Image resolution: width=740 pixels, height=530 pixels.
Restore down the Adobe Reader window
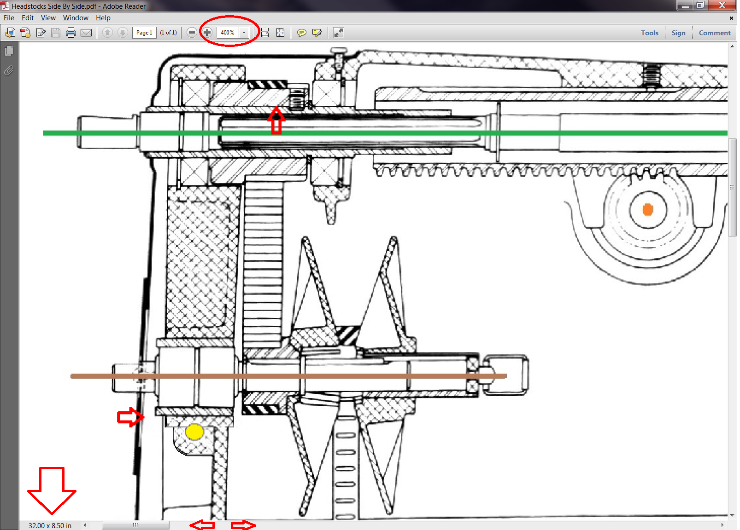pyautogui.click(x=700, y=5)
